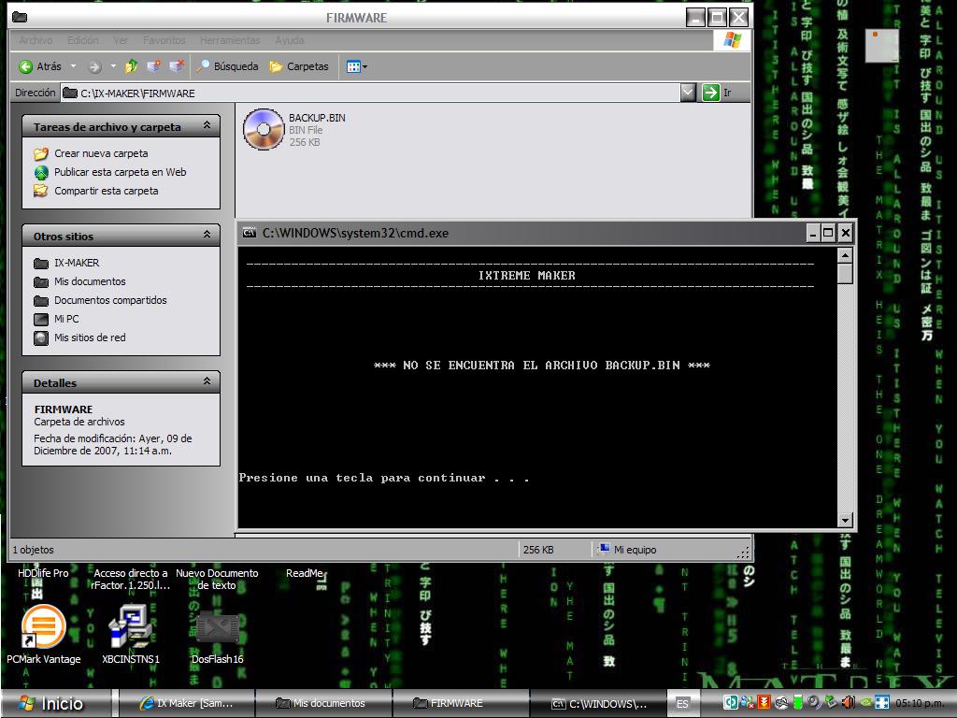
Task: Open Búsqueda search panel
Action: click(x=227, y=66)
